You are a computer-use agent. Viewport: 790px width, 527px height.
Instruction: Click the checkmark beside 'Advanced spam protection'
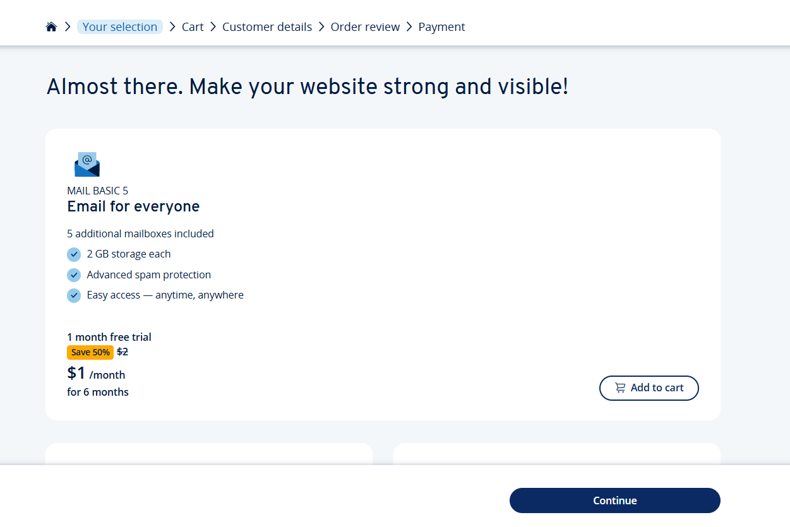74,275
